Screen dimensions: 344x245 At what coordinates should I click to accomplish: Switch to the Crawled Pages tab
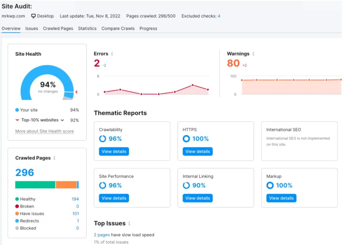tap(58, 29)
